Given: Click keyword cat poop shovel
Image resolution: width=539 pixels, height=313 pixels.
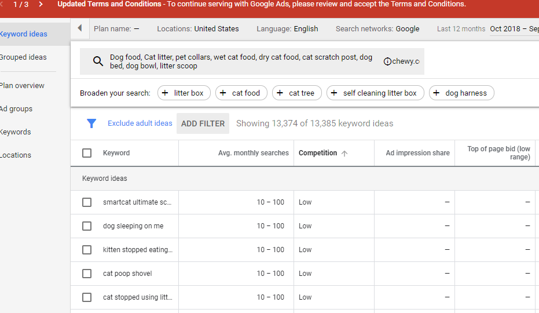Looking at the screenshot, I should 127,274.
